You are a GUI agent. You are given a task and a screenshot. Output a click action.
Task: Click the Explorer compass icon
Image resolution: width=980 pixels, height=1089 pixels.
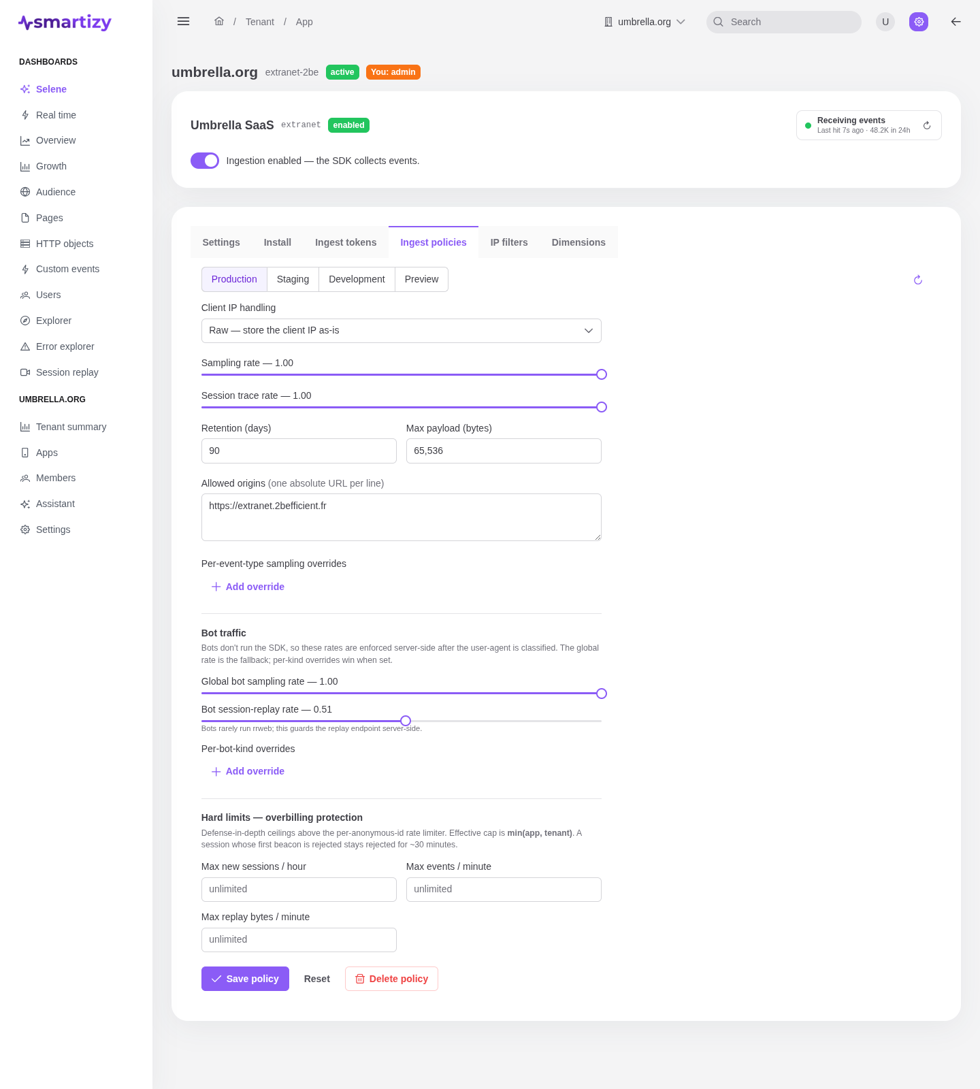pos(25,321)
